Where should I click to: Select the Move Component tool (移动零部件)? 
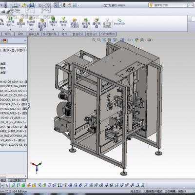pyautogui.click(x=31, y=22)
